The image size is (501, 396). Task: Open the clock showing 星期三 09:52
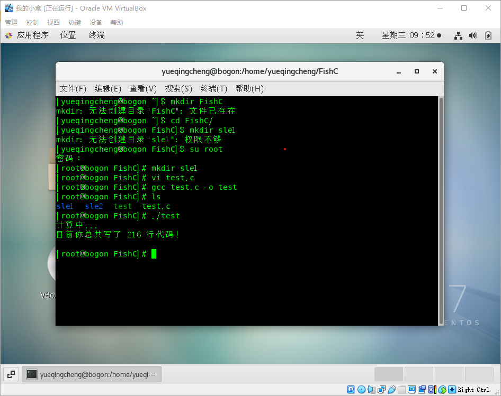411,35
